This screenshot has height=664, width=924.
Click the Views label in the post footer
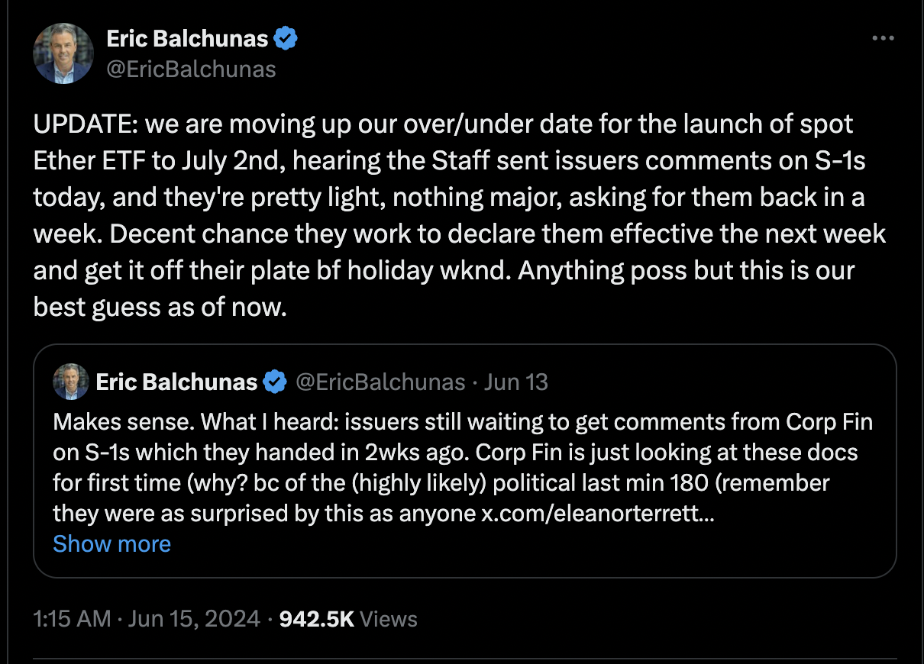(x=389, y=618)
